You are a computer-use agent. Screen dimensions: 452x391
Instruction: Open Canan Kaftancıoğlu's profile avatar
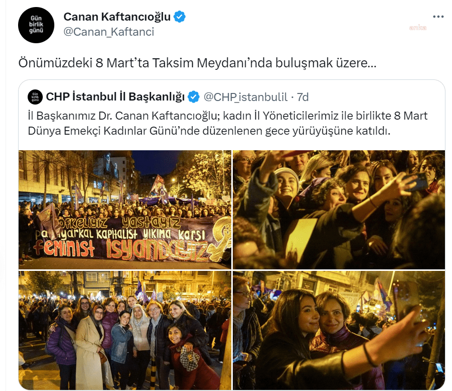tap(36, 25)
